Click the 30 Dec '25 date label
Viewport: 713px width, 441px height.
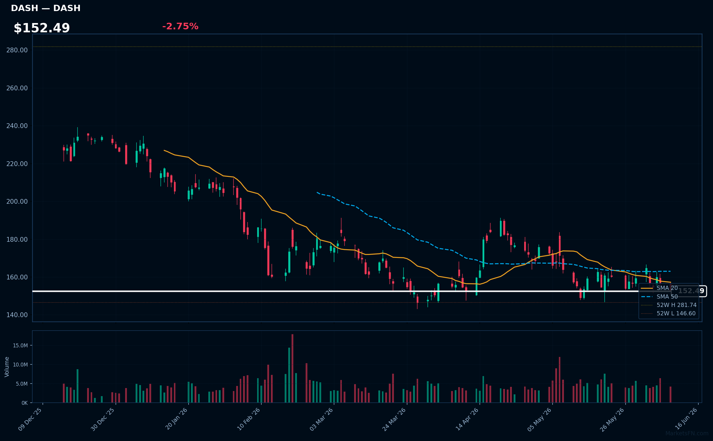(x=103, y=419)
